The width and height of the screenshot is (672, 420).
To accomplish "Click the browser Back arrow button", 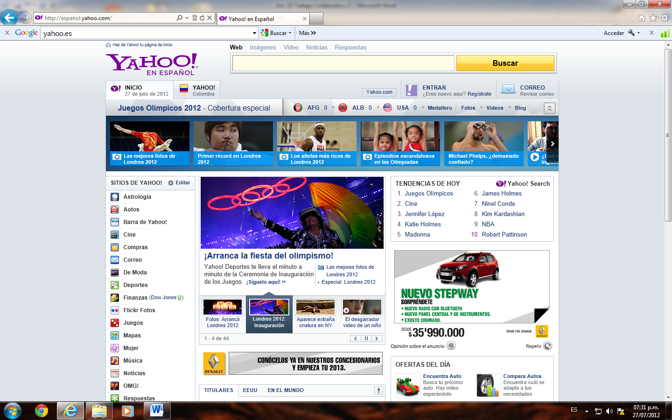I will [9, 18].
